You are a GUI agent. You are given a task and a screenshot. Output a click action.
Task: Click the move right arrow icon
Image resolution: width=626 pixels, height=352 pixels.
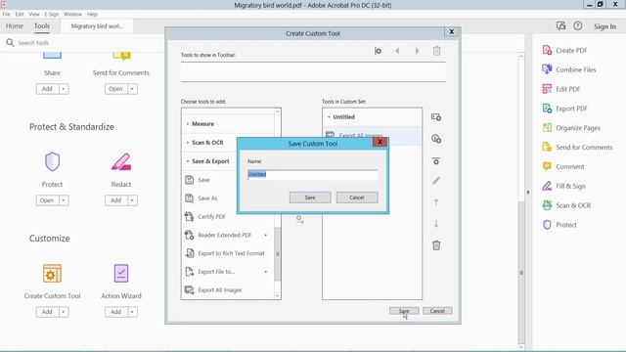pyautogui.click(x=417, y=51)
